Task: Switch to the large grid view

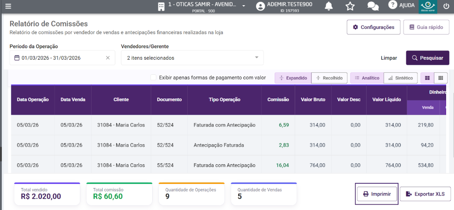Action: click(427, 78)
